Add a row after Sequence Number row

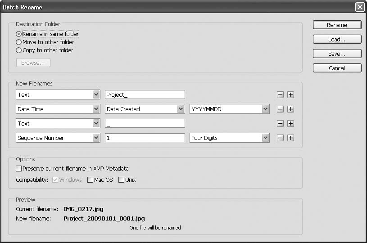290,138
